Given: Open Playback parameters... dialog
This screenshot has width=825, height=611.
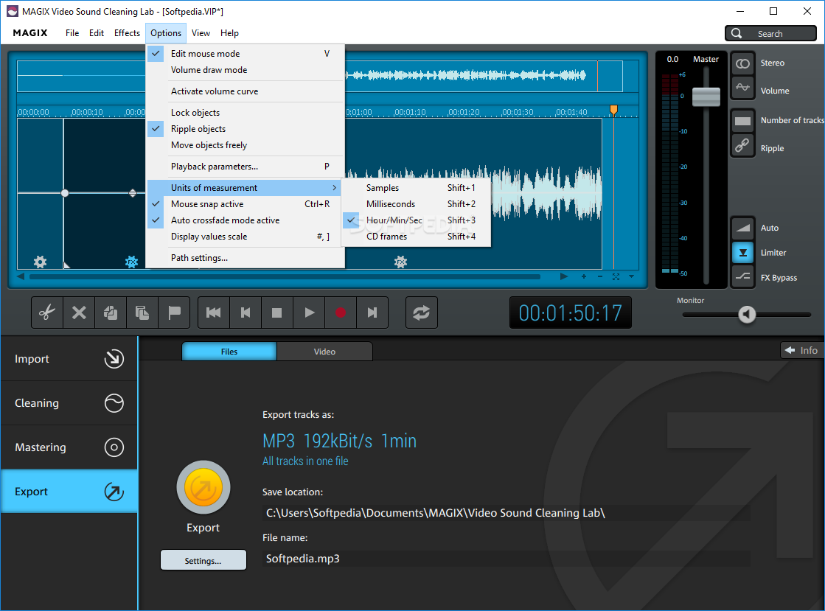Looking at the screenshot, I should pos(246,167).
